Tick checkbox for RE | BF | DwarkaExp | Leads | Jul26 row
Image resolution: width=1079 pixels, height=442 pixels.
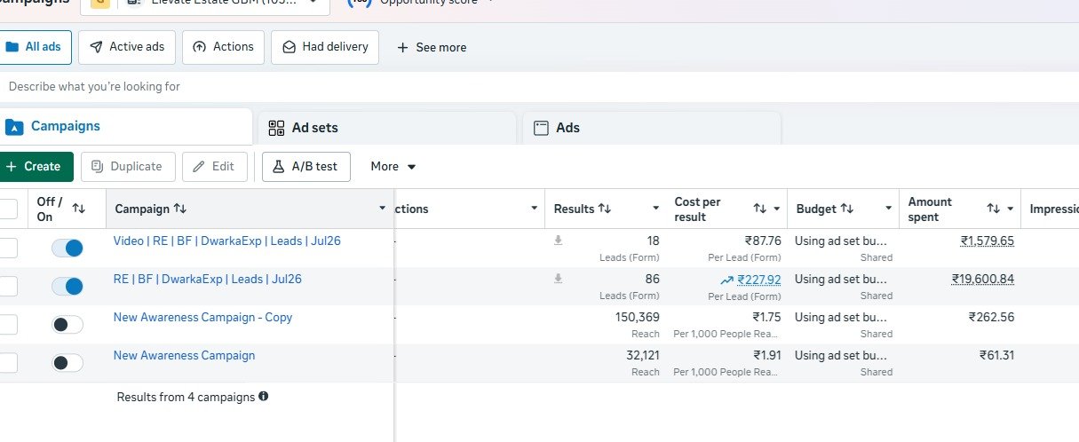[6, 286]
